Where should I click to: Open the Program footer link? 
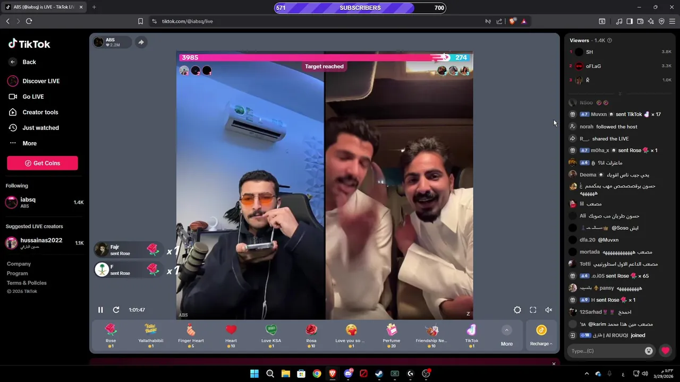point(17,273)
